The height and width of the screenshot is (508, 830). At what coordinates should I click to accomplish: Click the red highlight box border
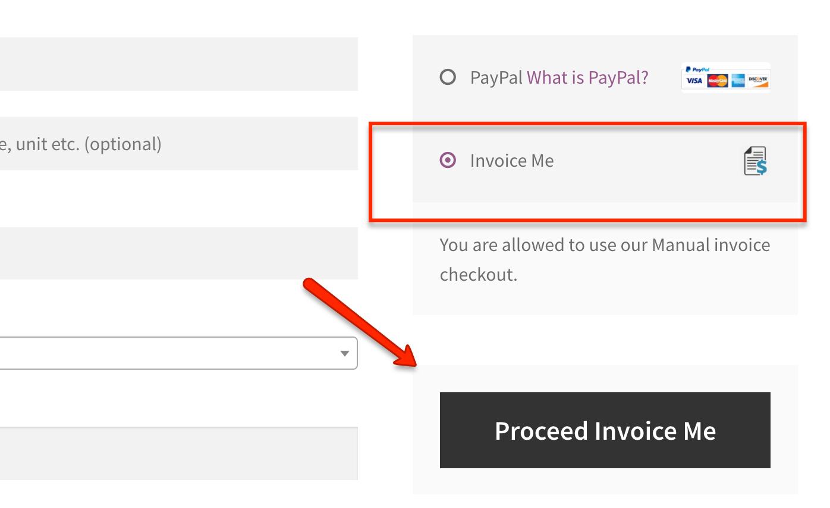(804, 172)
